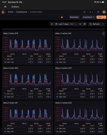
Task: Tap the battery indicator in status bar
Action: tap(103, 2)
